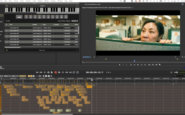Click the timeline playhead marker

[92, 80]
